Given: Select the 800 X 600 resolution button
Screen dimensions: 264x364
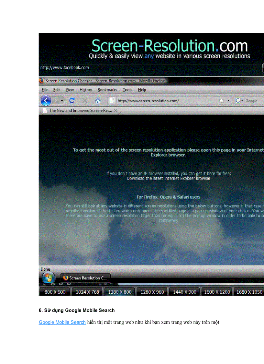Looking at the screenshot, I should pyautogui.click(x=54, y=291).
